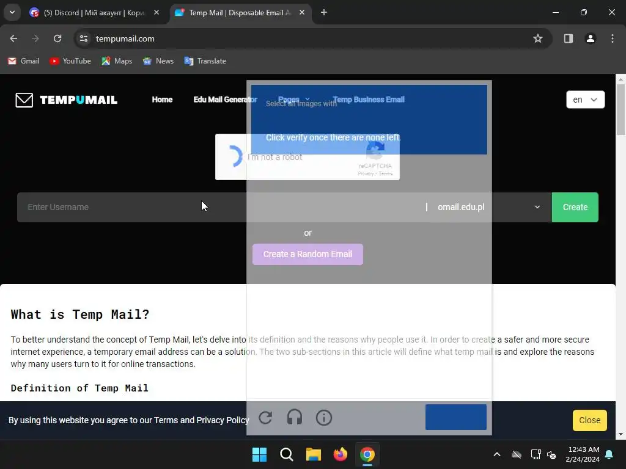Go to the Home menu item
The image size is (626, 469).
point(162,100)
